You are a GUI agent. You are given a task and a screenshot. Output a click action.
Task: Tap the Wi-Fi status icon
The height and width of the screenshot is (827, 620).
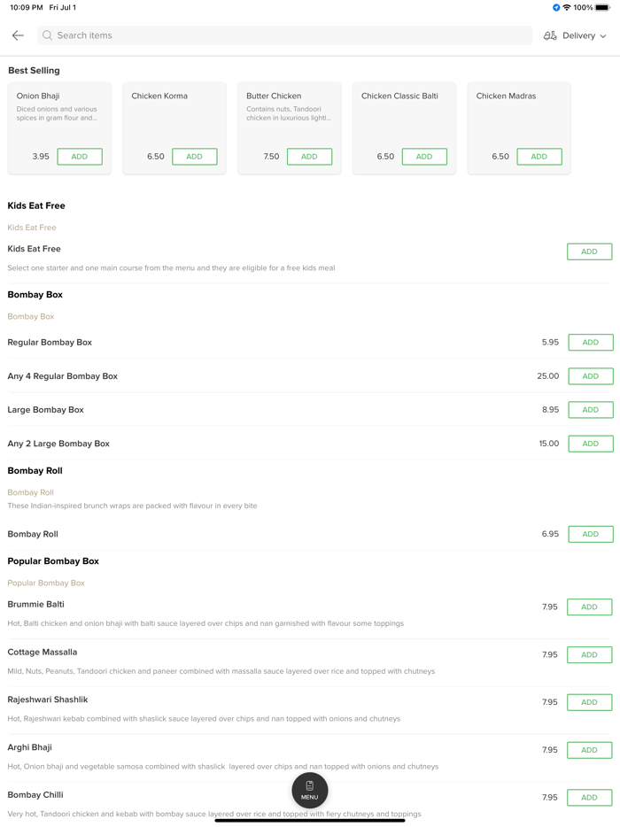click(567, 7)
